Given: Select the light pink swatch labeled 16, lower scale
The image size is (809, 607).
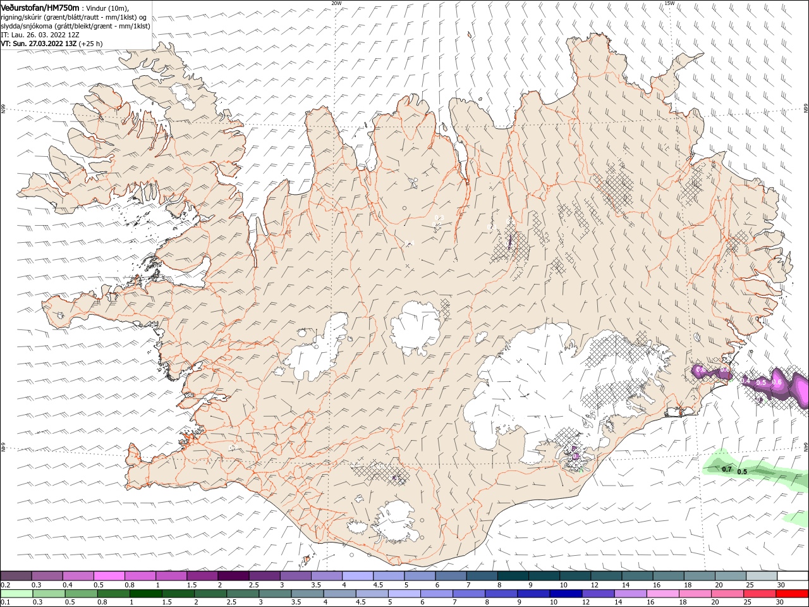Looking at the screenshot, I should coord(664,594).
